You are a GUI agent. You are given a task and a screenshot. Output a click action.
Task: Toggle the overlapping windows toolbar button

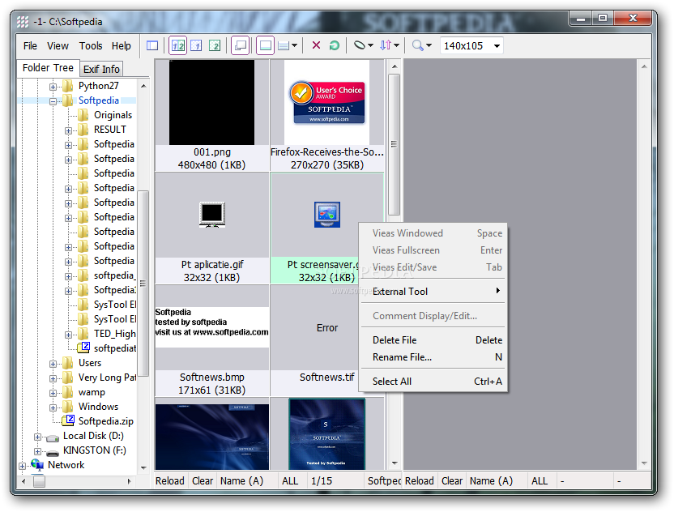241,45
